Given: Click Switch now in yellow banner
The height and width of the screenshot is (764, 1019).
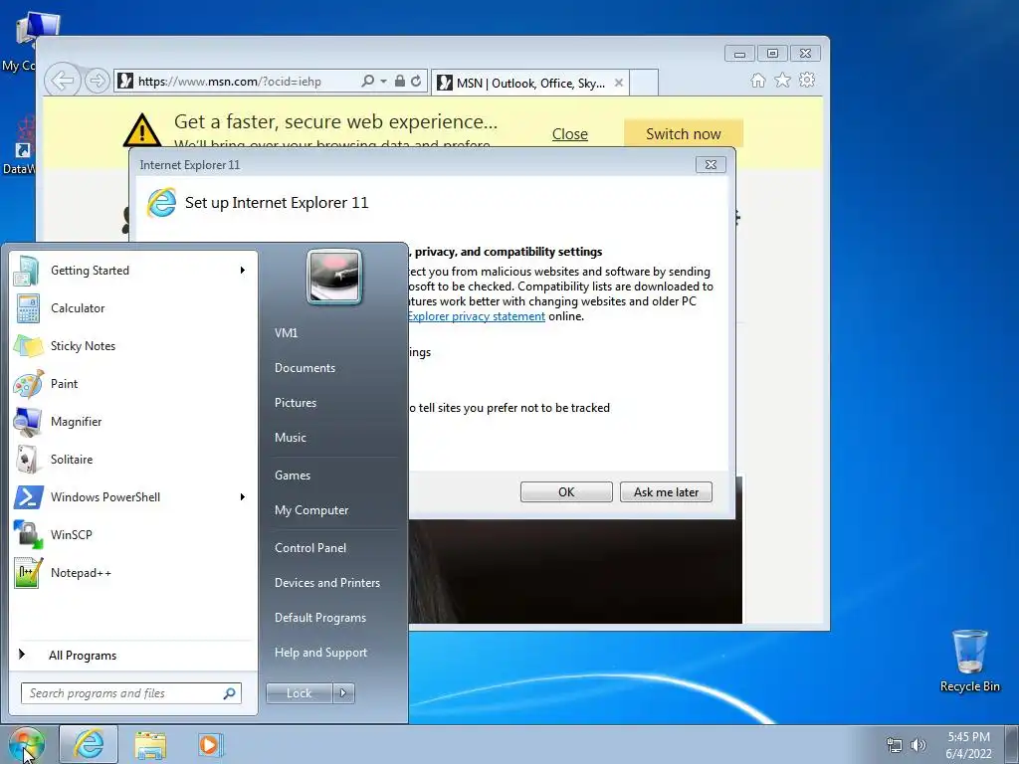Looking at the screenshot, I should click(x=683, y=134).
